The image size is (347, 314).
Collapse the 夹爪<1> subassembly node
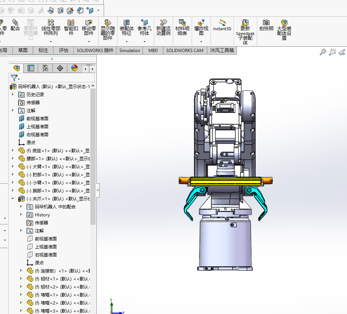13,199
